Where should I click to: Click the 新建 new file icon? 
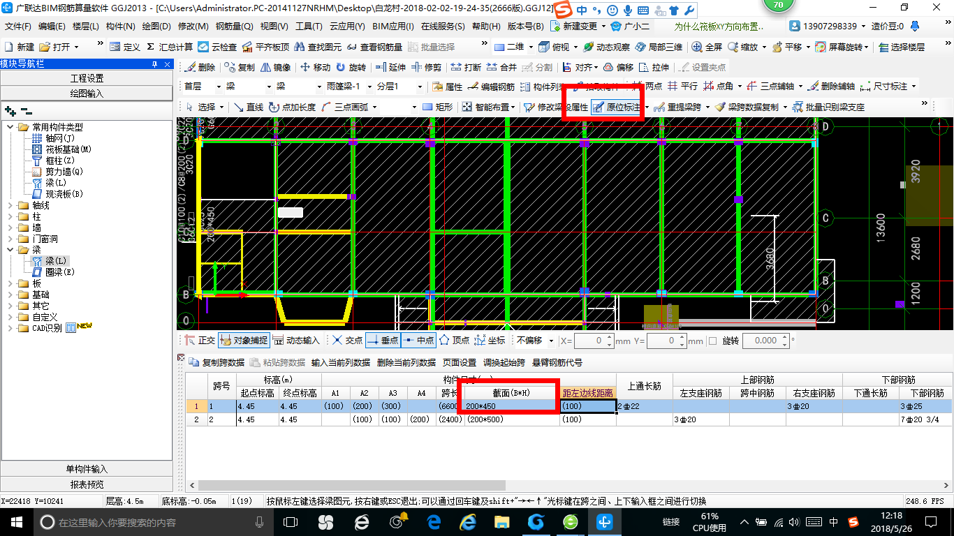[x=20, y=47]
